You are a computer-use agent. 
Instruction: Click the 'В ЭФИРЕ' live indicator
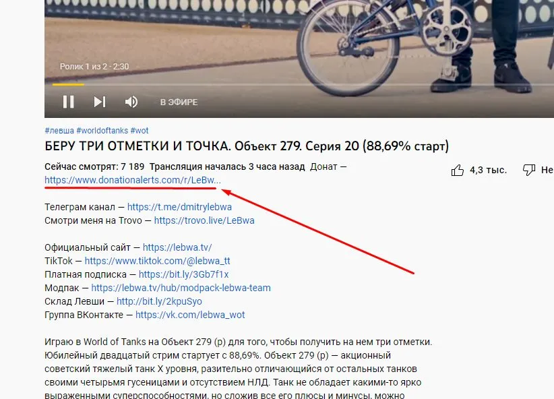[179, 102]
